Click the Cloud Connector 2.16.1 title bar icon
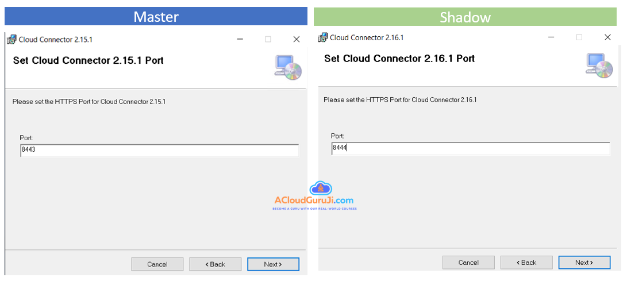Viewport: 627px width, 281px height. click(x=323, y=37)
